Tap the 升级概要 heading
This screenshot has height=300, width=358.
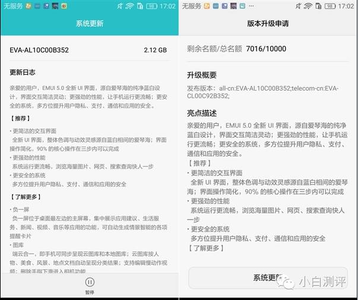pyautogui.click(x=202, y=75)
